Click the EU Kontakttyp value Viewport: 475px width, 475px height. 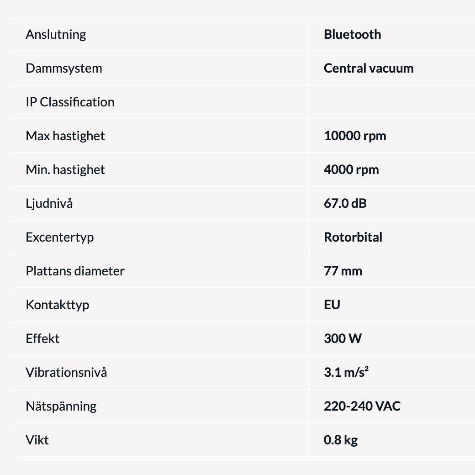332,305
